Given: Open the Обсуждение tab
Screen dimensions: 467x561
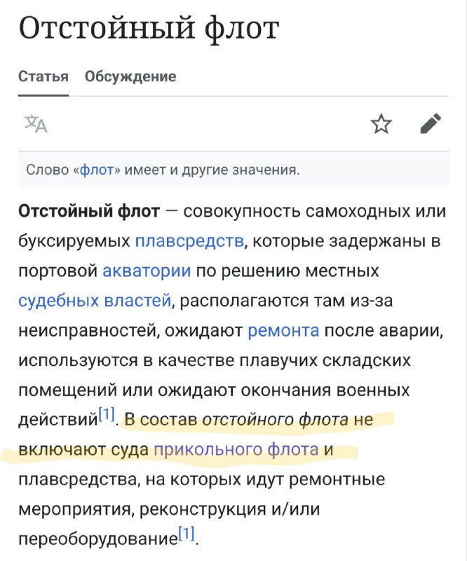Looking at the screenshot, I should (130, 76).
